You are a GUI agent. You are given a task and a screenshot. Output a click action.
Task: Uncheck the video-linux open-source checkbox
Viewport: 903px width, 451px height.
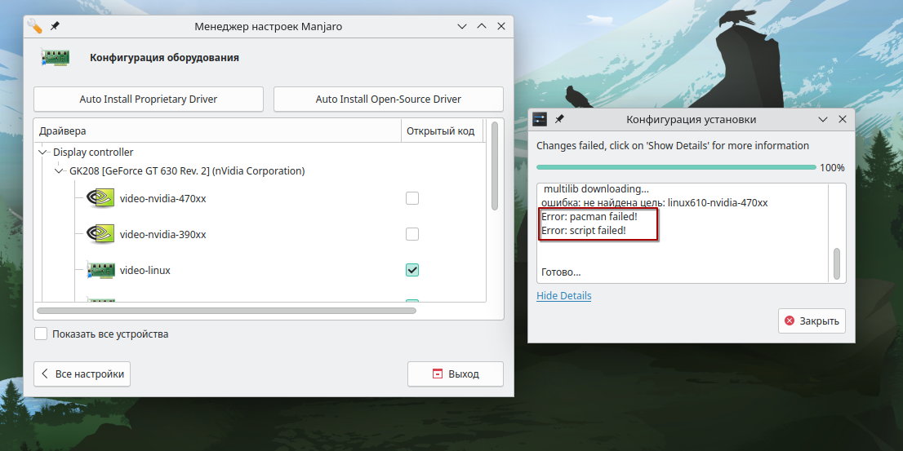point(412,270)
